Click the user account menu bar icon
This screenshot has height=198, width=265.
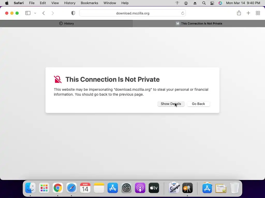[186, 3]
